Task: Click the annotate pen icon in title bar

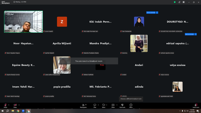Action: pos(179,2)
